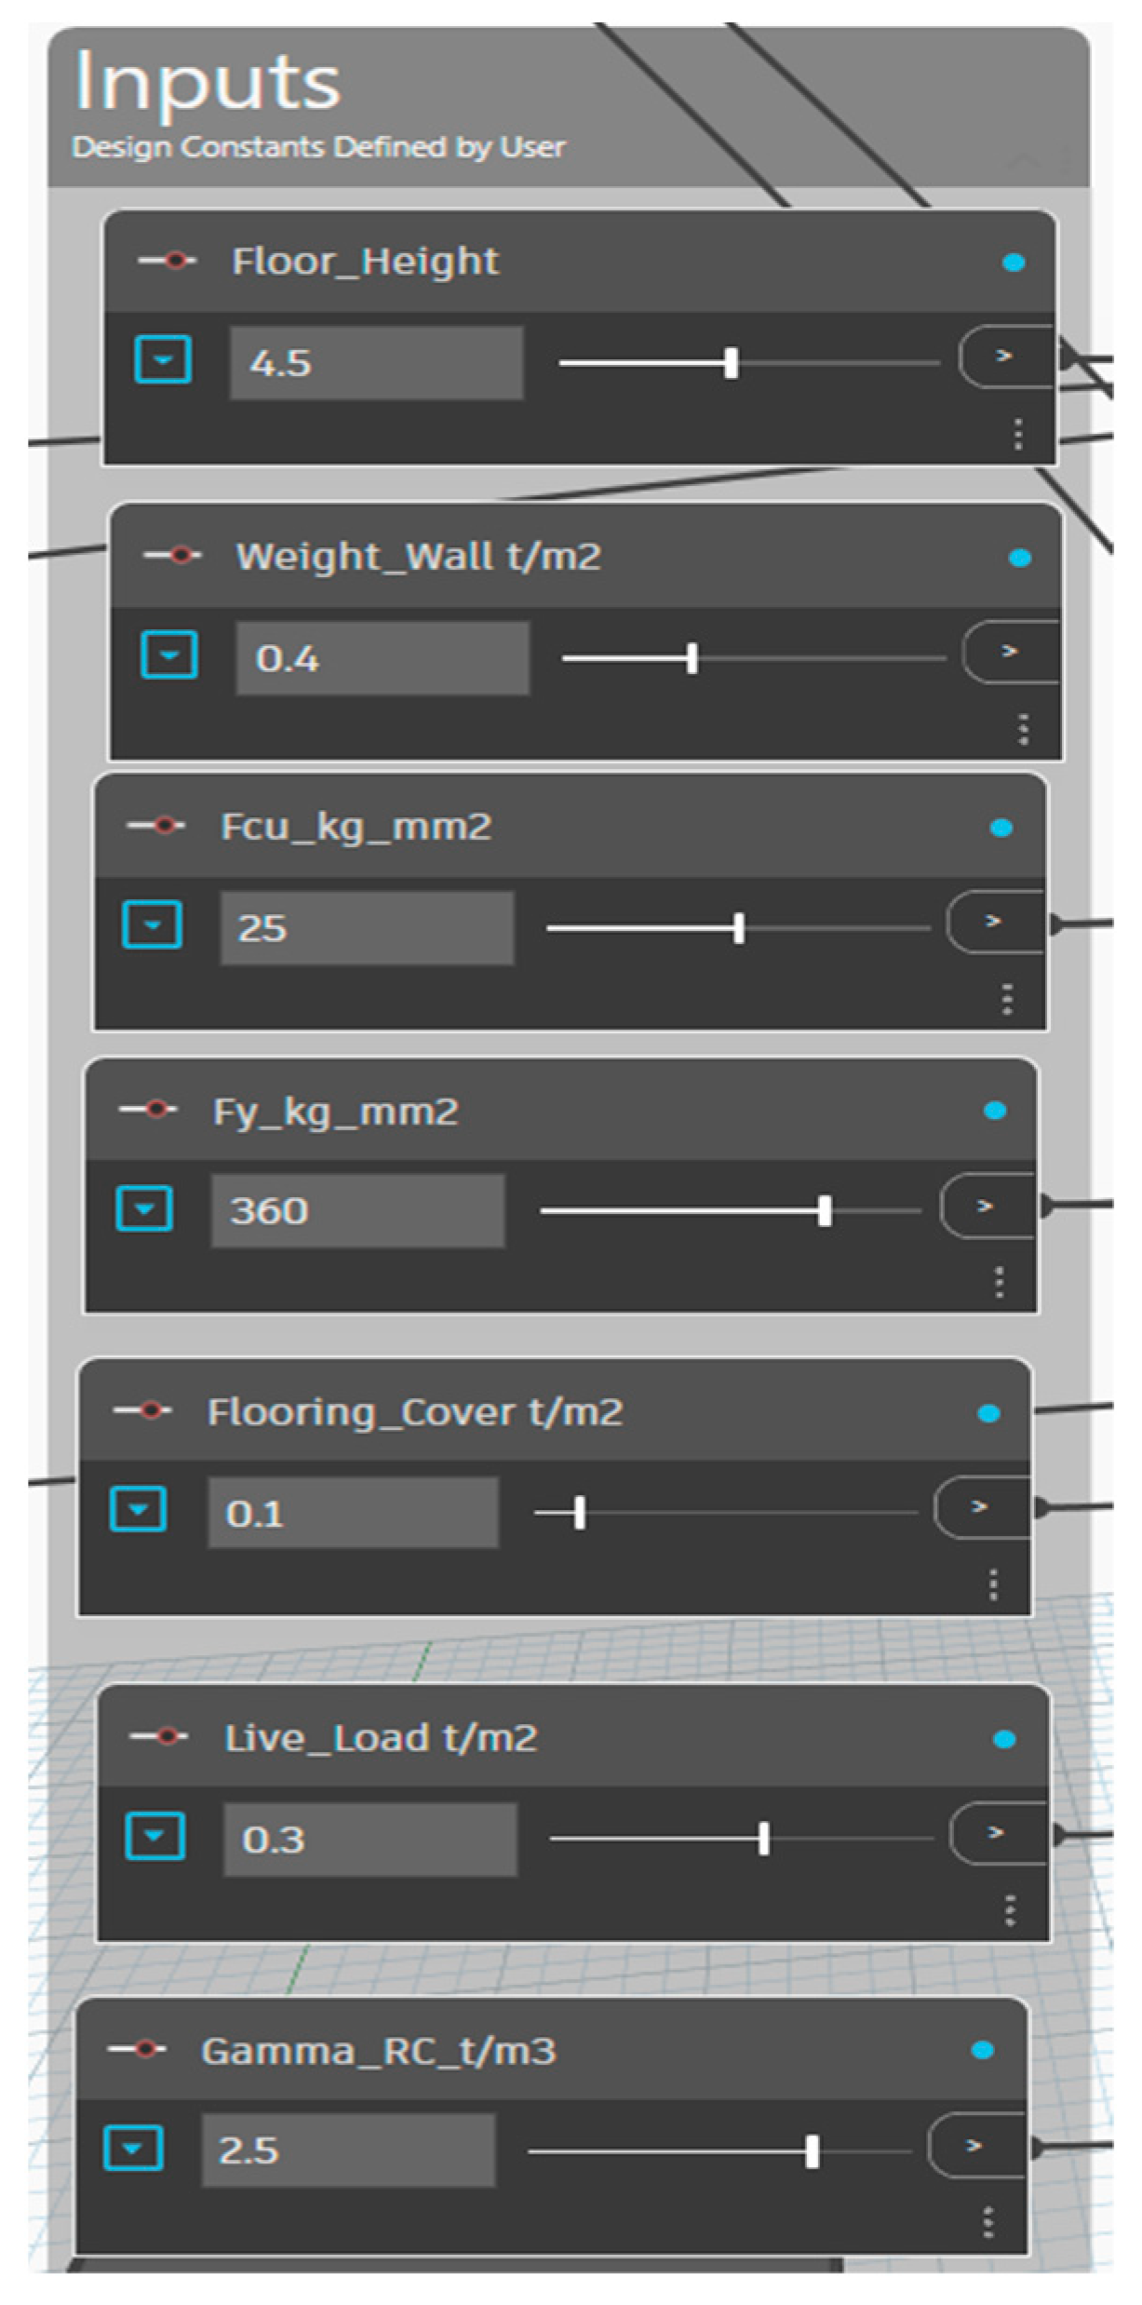Select the Weight_Wall t/m2 node header
The height and width of the screenshot is (2305, 1142).
[418, 557]
